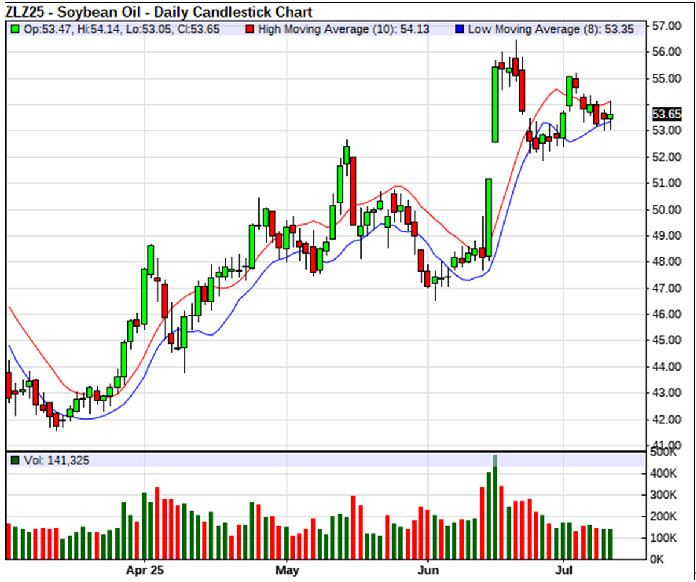Click the last candlestick on the chart
Image resolution: width=696 pixels, height=582 pixels.
click(610, 116)
